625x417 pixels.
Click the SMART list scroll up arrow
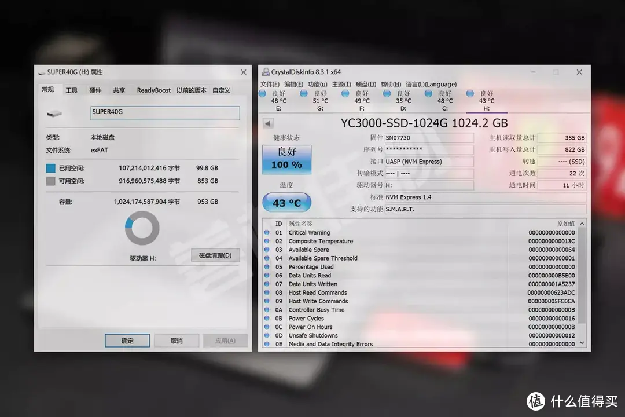tap(582, 224)
